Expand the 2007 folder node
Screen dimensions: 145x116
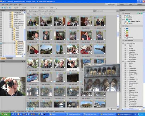12,34
